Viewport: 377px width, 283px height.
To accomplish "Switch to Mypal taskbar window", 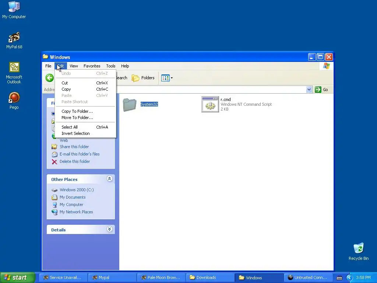I will point(112,277).
